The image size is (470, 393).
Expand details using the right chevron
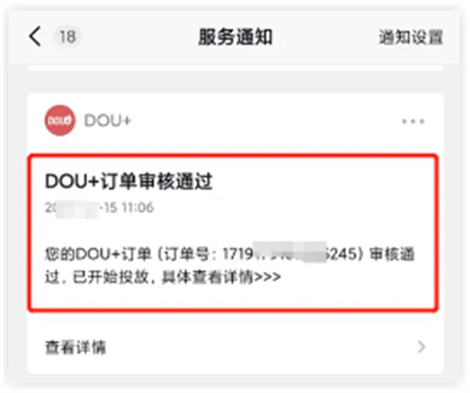coord(421,347)
